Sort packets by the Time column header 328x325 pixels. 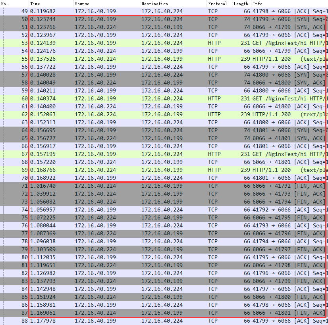[51, 4]
